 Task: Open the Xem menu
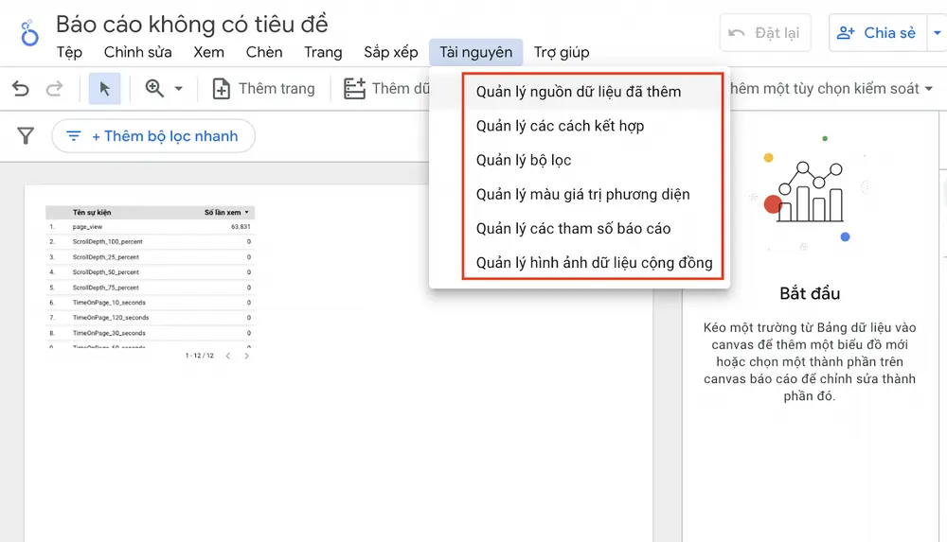208,53
